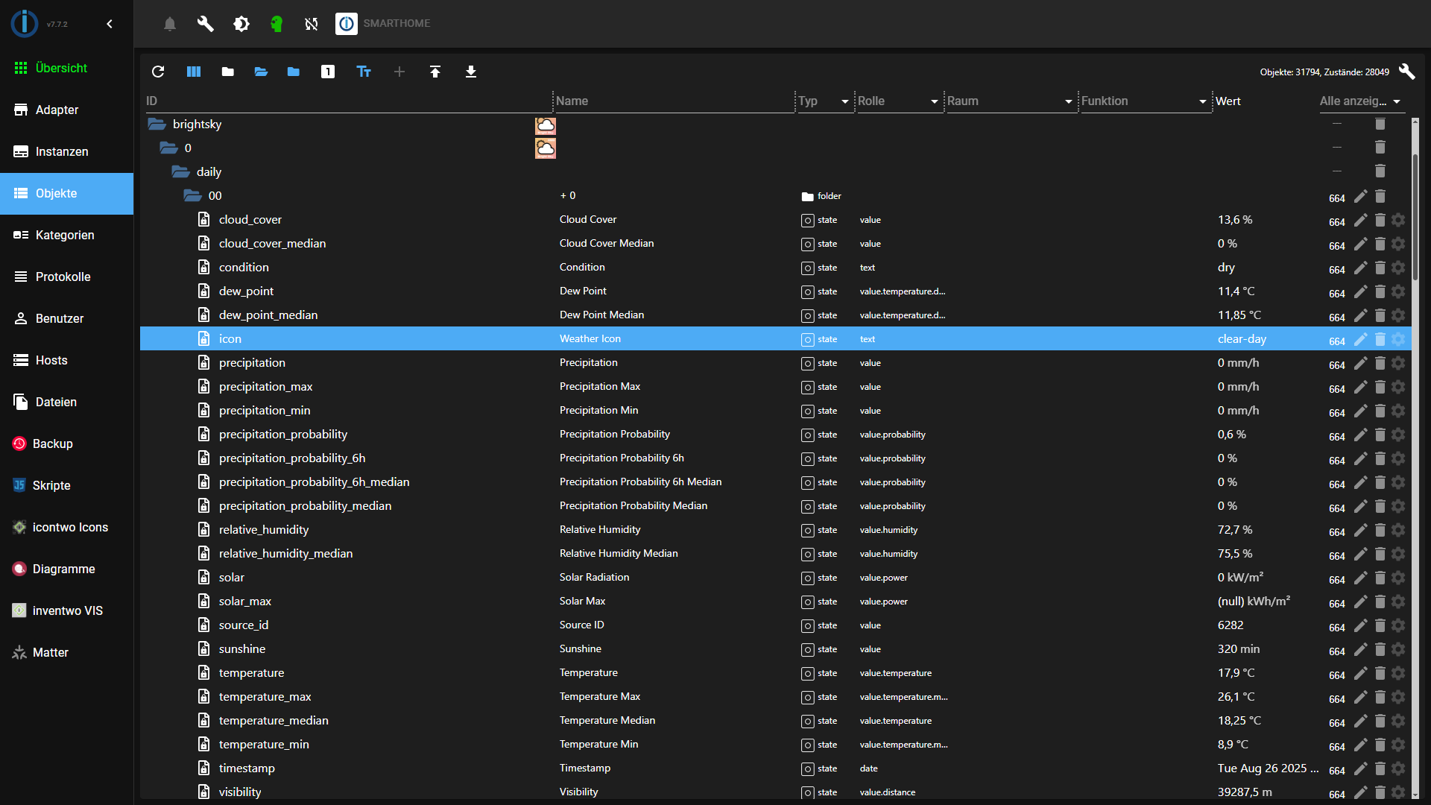Delete the sunshine object via trash icon

point(1380,649)
